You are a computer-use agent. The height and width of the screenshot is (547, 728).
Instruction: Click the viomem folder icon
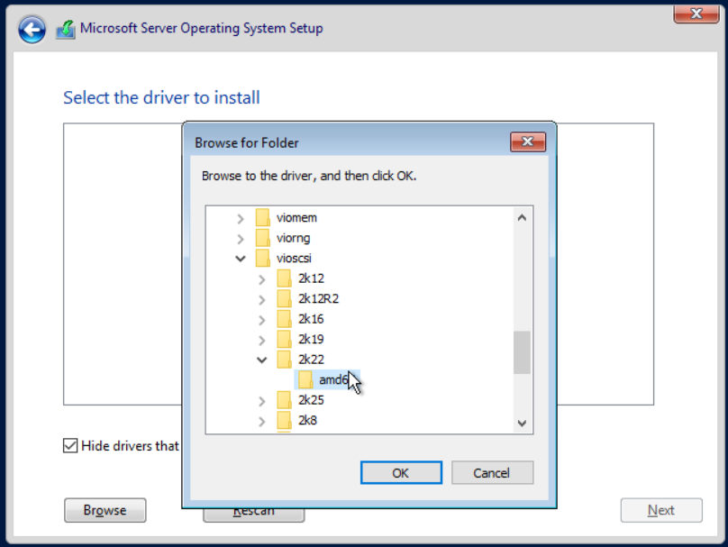pos(263,218)
